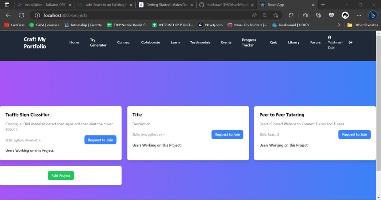
Task: Click the zoom magnifier icon in address bar
Action: pyautogui.click(x=265, y=15)
